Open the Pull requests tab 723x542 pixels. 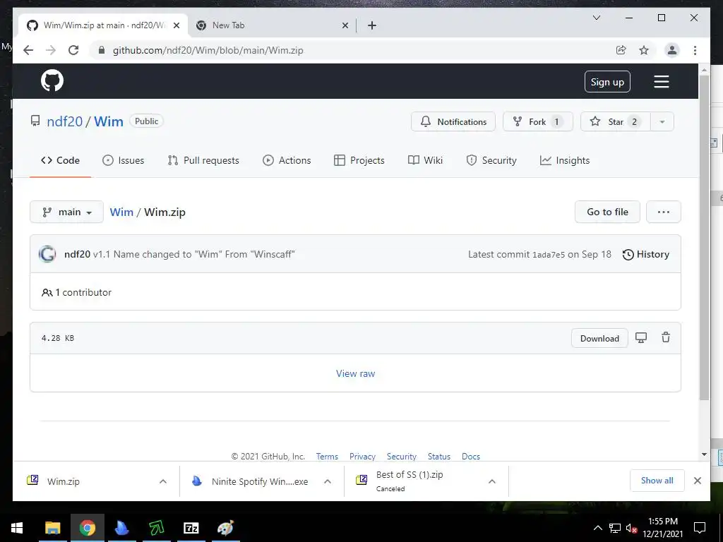[x=203, y=160]
